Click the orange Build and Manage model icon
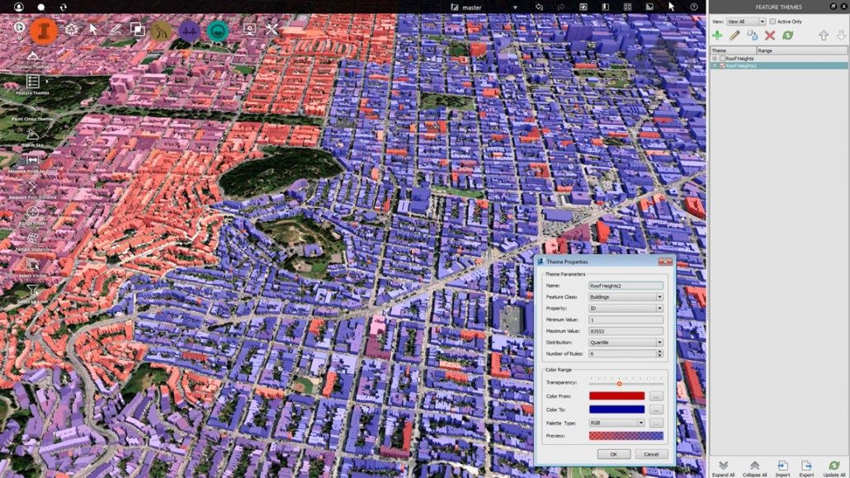The height and width of the screenshot is (478, 850). [x=44, y=31]
